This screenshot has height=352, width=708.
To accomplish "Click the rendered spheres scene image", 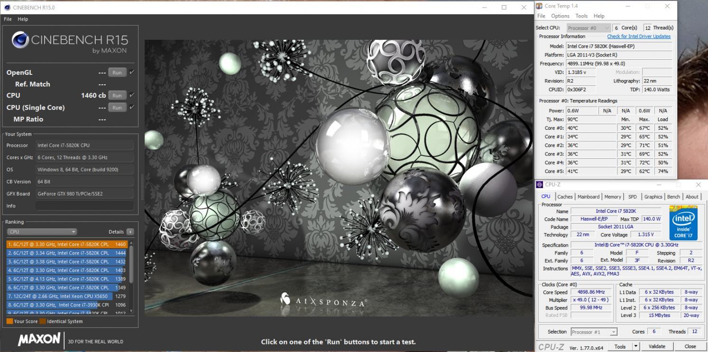I will point(339,178).
